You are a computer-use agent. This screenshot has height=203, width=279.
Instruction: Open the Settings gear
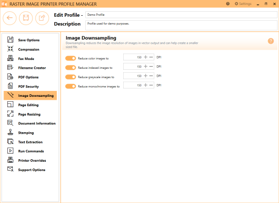236,4
